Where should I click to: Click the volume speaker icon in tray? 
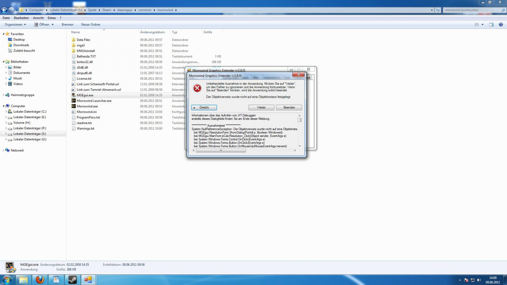coord(479,280)
